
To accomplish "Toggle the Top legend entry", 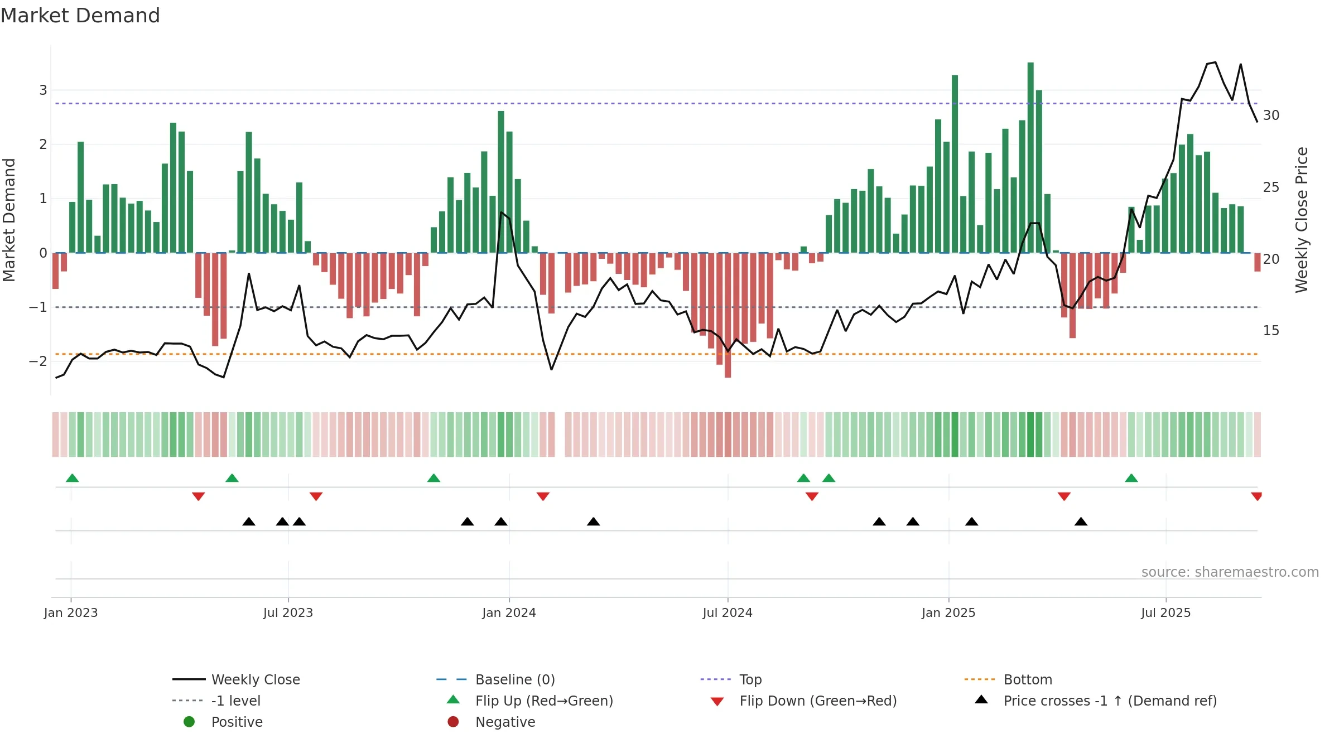I will (x=731, y=679).
